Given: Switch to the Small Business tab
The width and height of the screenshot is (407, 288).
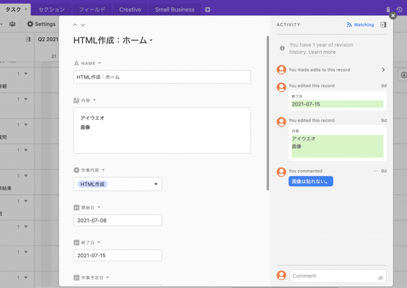Looking at the screenshot, I should (175, 10).
